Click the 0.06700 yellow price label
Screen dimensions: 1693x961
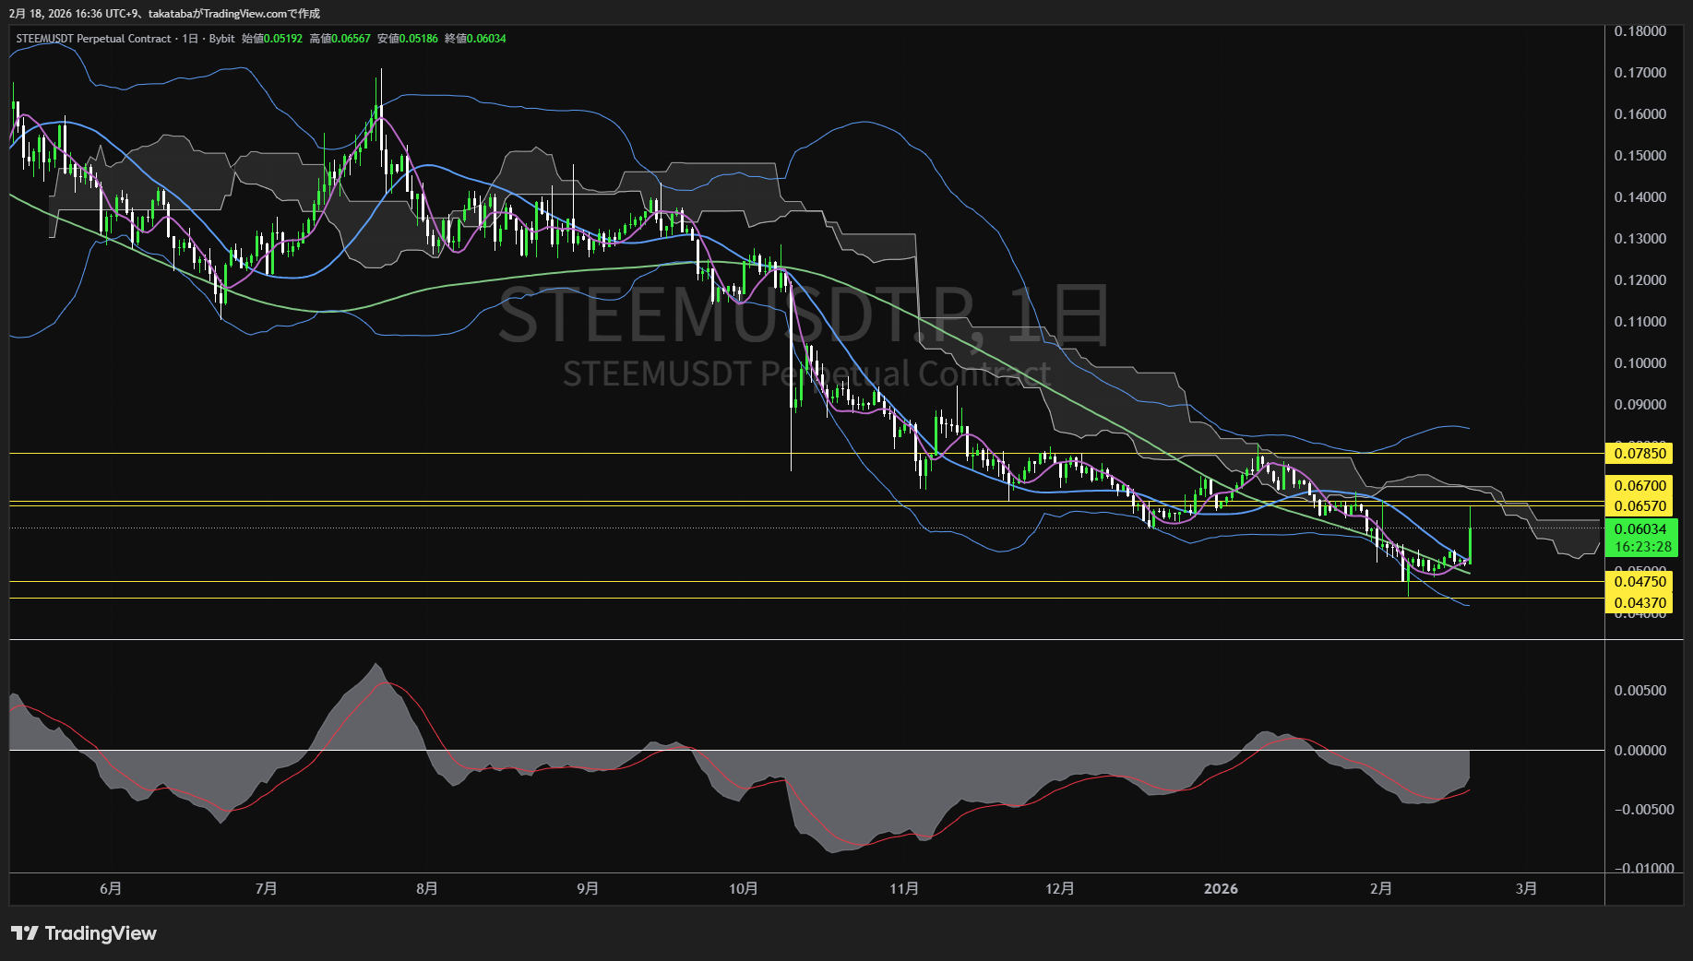click(x=1639, y=485)
